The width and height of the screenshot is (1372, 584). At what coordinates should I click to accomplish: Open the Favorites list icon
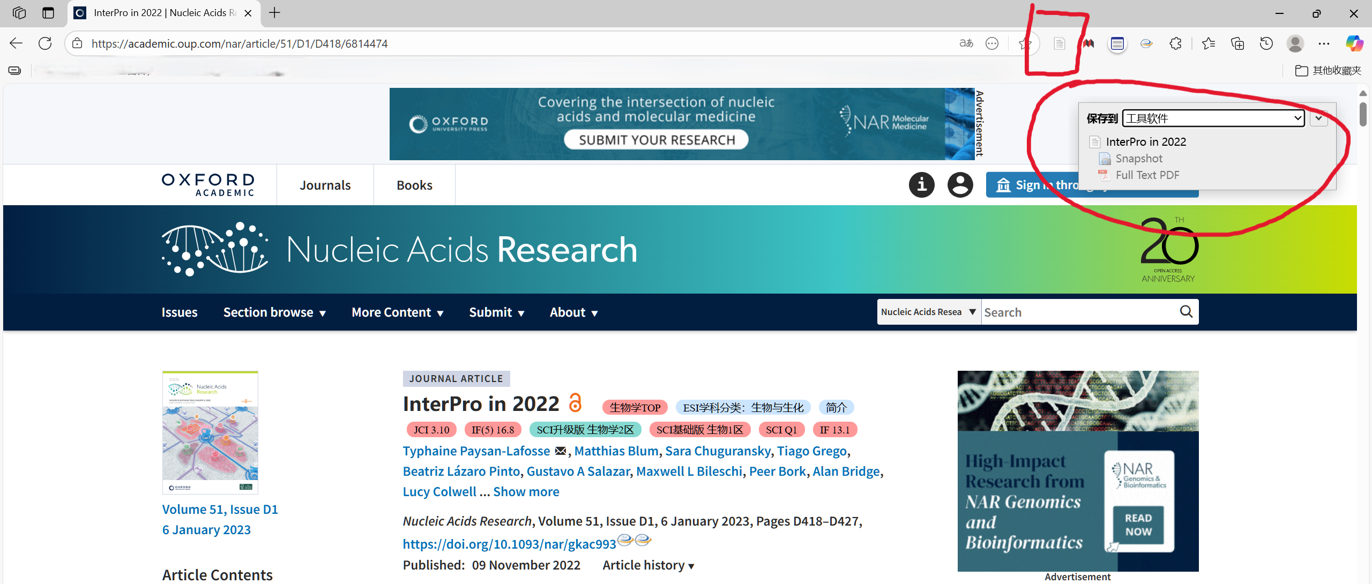(x=1209, y=43)
